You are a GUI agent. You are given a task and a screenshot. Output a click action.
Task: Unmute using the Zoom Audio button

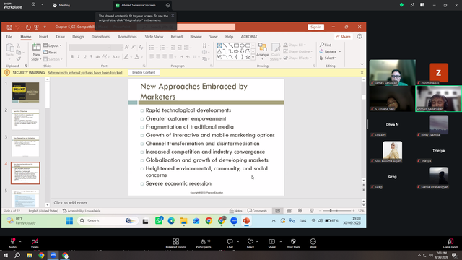pyautogui.click(x=12, y=243)
